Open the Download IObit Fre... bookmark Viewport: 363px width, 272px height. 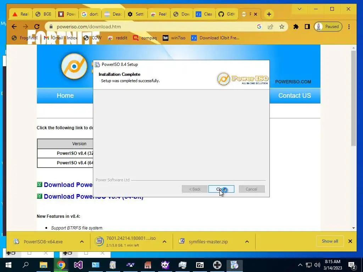215,38
